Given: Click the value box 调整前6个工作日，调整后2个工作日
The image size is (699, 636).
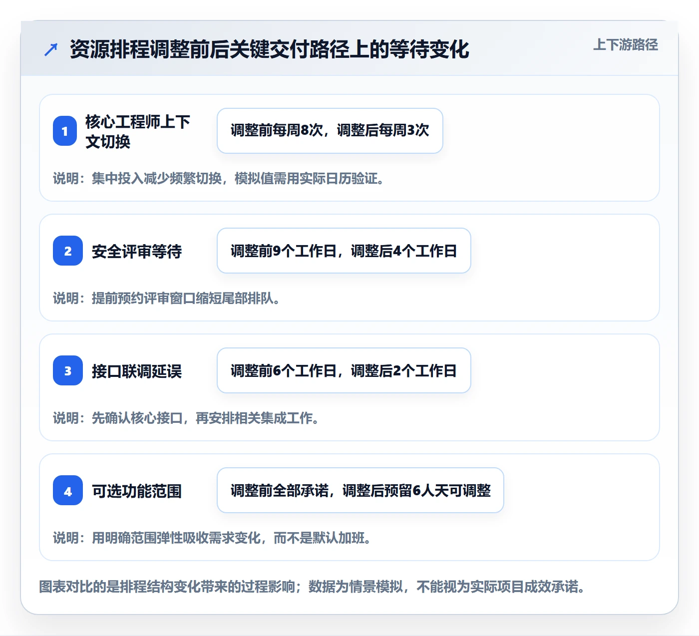Looking at the screenshot, I should tap(344, 370).
